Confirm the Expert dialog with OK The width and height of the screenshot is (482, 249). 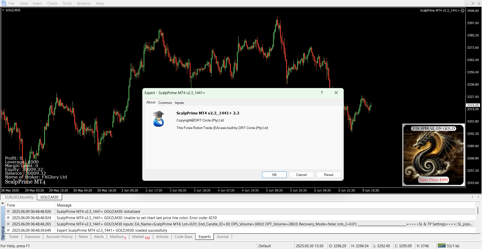point(274,175)
